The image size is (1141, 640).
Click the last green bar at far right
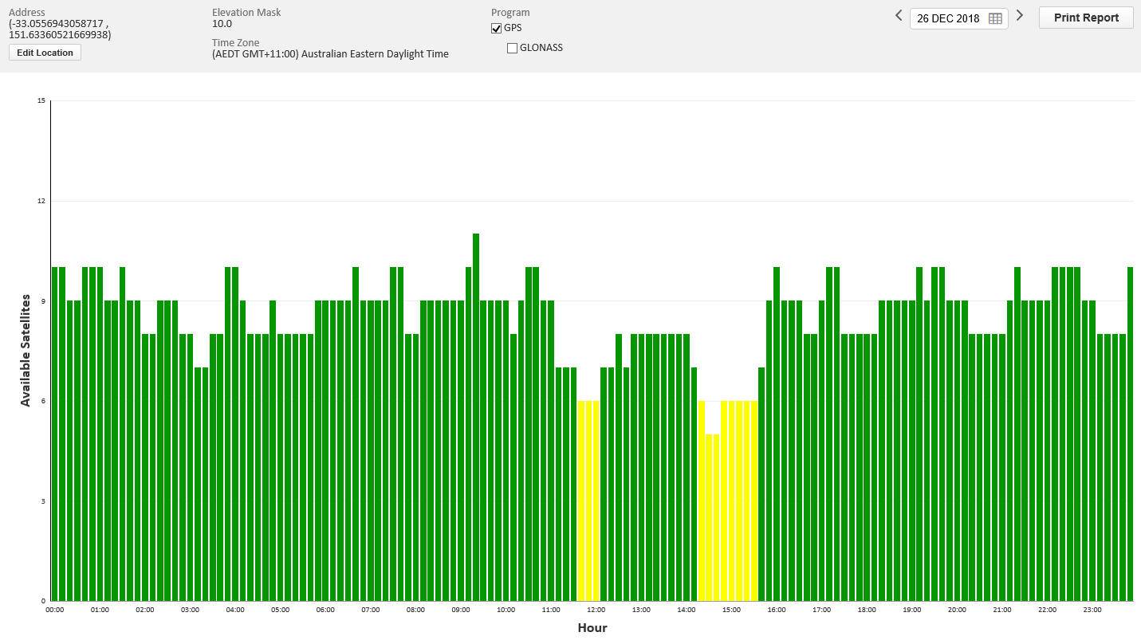click(1130, 434)
